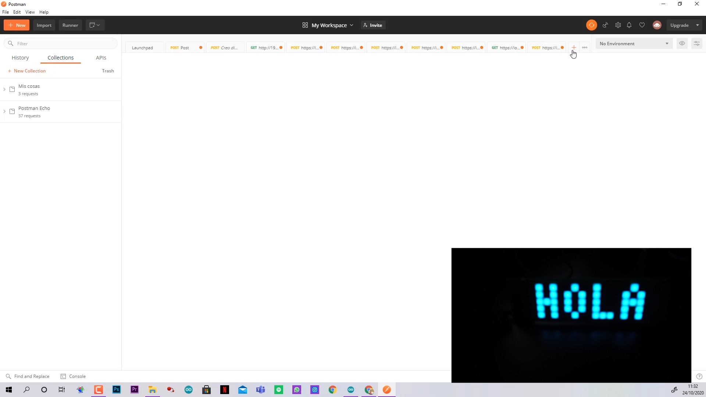Open Task View in the taskbar
The height and width of the screenshot is (397, 706).
pyautogui.click(x=62, y=390)
